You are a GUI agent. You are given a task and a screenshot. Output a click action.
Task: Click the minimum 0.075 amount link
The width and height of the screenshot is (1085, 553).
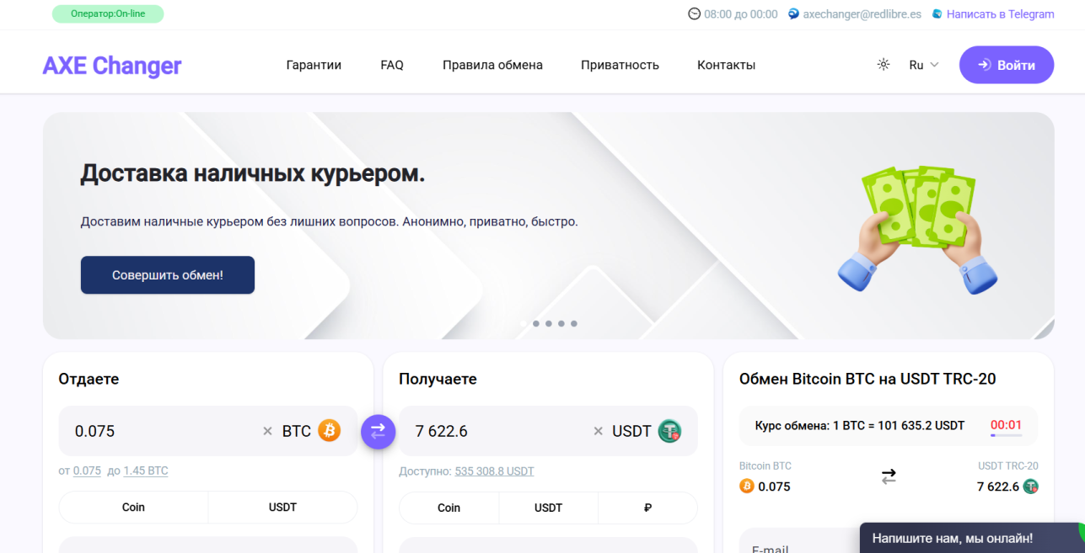87,471
